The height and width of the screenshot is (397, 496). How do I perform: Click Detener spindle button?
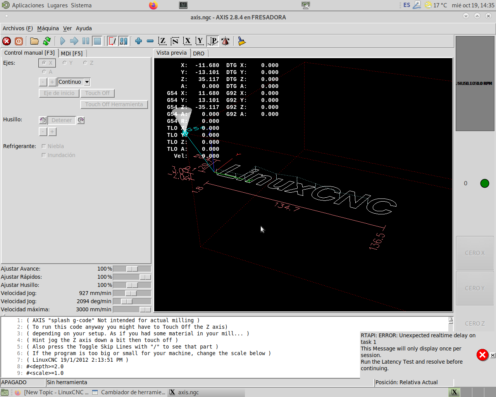coord(62,120)
